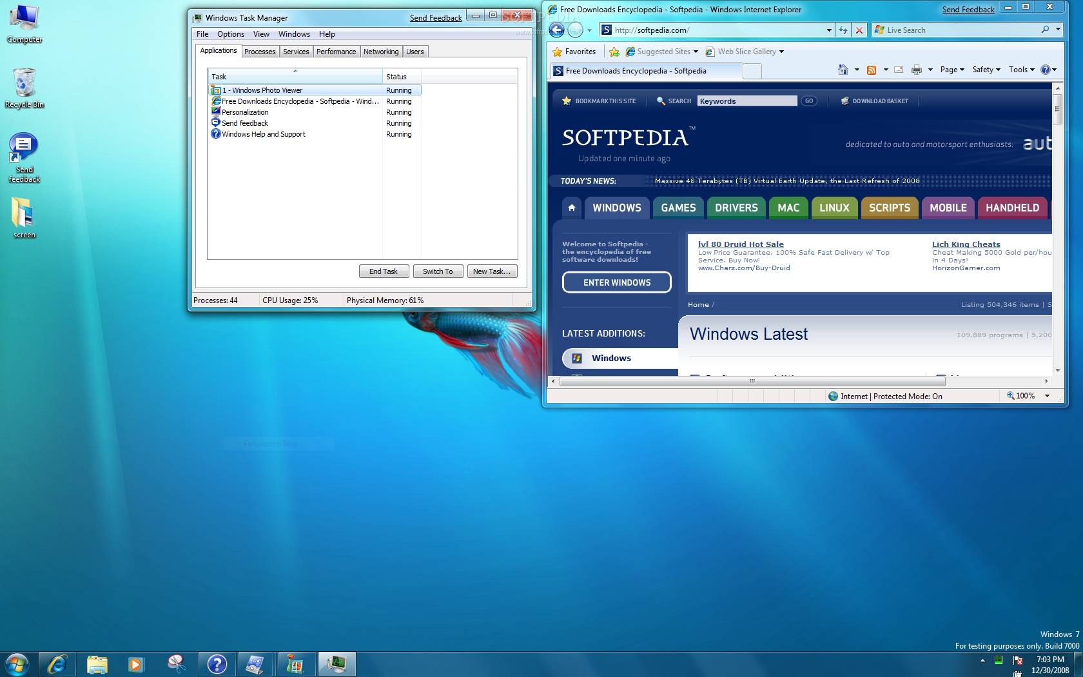This screenshot has width=1083, height=677.
Task: Click Windows Photo Viewer taskbar button
Action: [x=296, y=664]
